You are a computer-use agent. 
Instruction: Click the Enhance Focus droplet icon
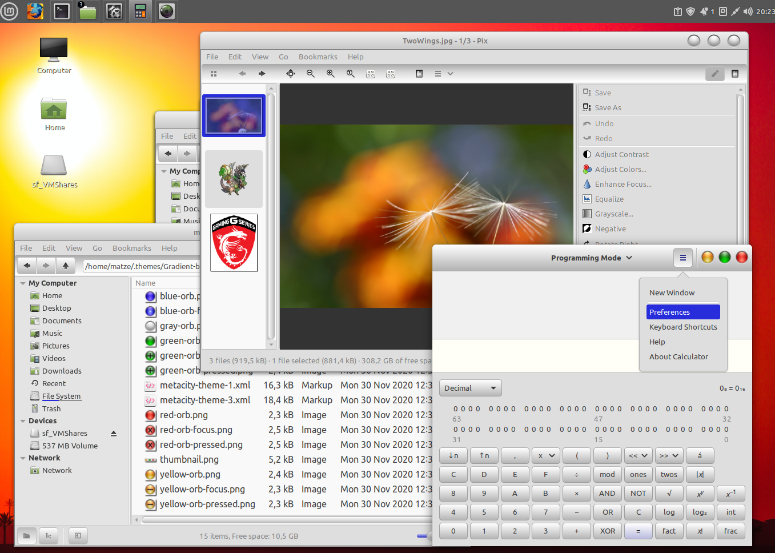587,184
